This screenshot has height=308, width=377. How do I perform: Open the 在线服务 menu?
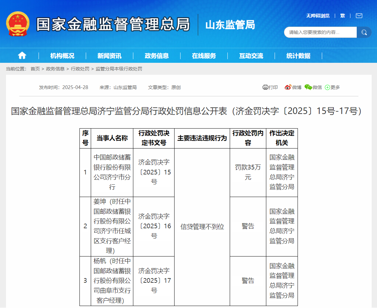point(204,56)
